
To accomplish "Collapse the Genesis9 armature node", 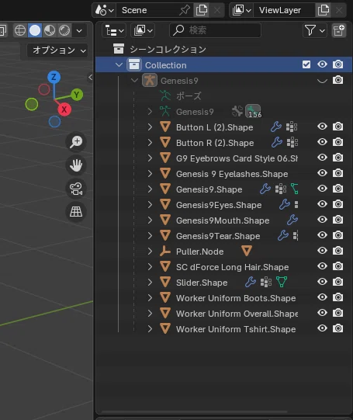I will [134, 81].
